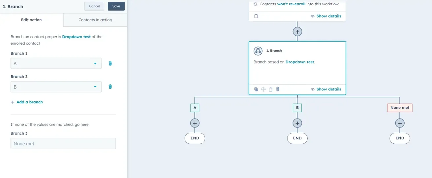
Task: Open the Dropdown test property link in the sidebar
Action: click(x=76, y=37)
